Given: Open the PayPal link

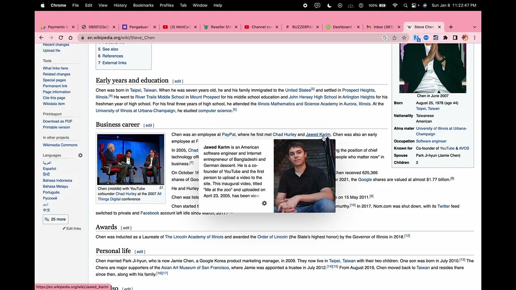Looking at the screenshot, I should [x=229, y=135].
